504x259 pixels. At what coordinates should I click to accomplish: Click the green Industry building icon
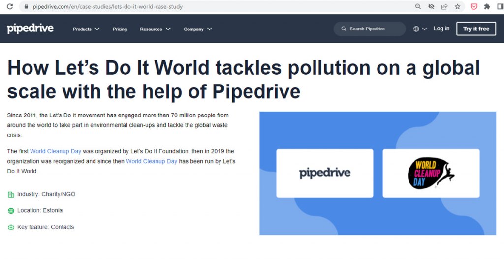(11, 195)
